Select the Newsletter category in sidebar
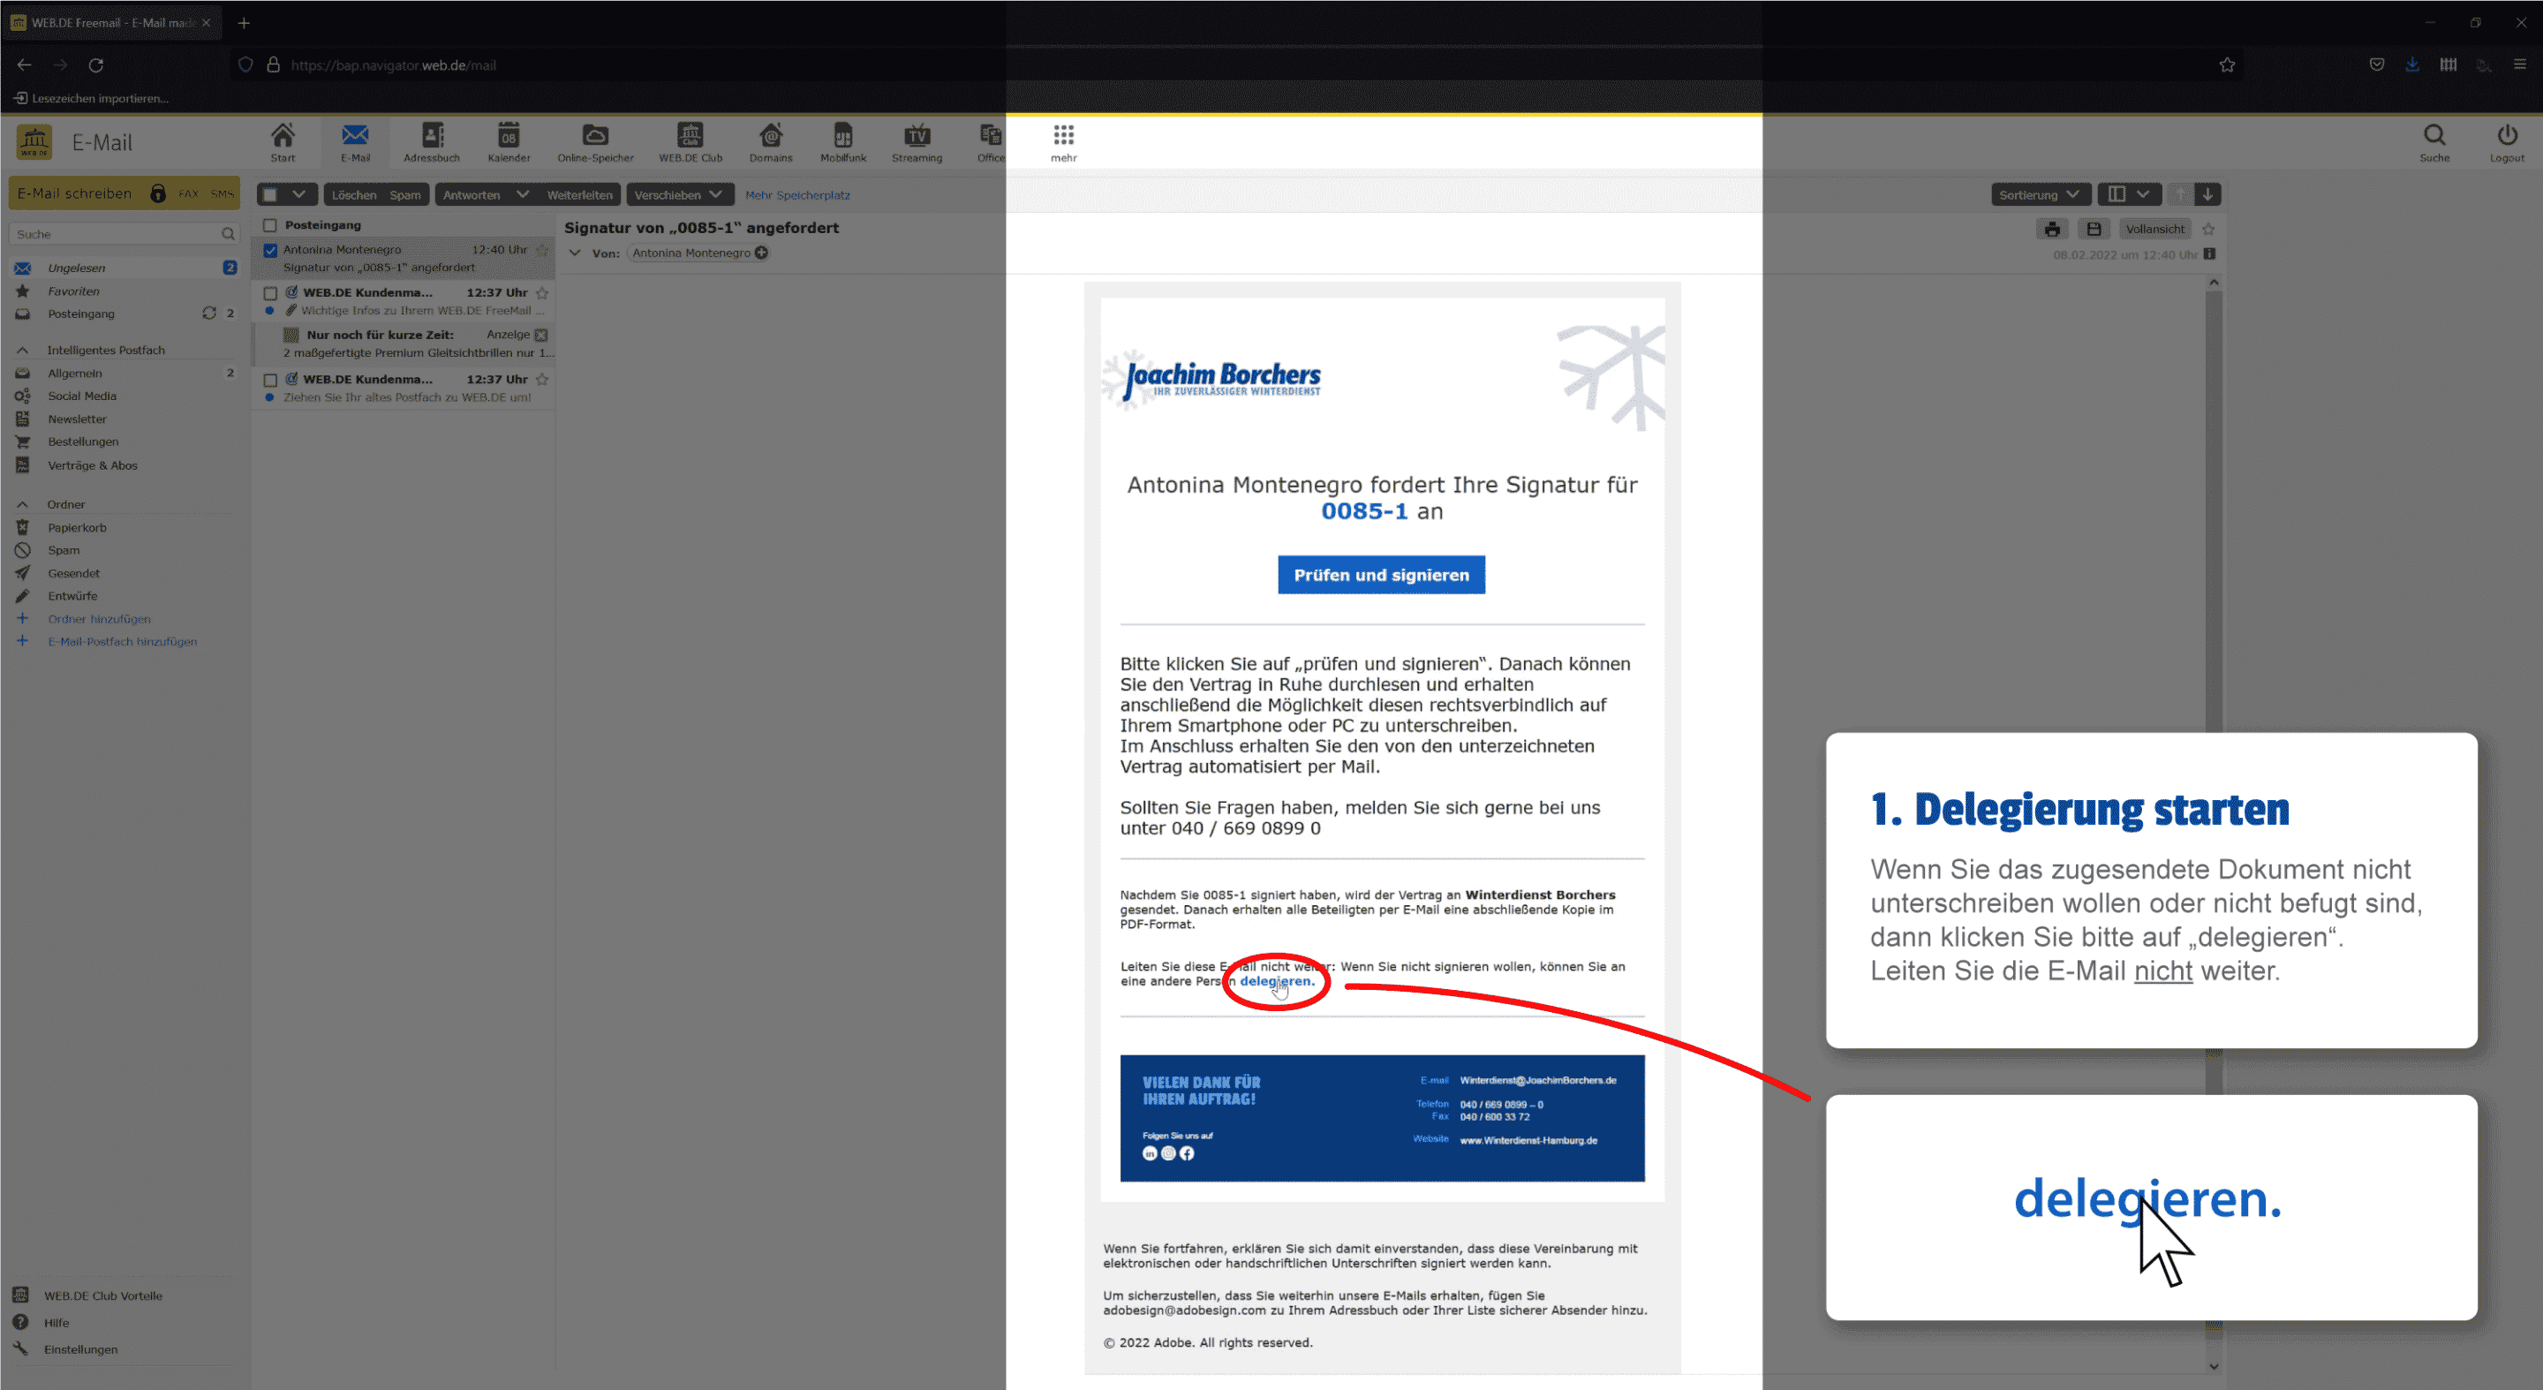The image size is (2543, 1390). (77, 419)
